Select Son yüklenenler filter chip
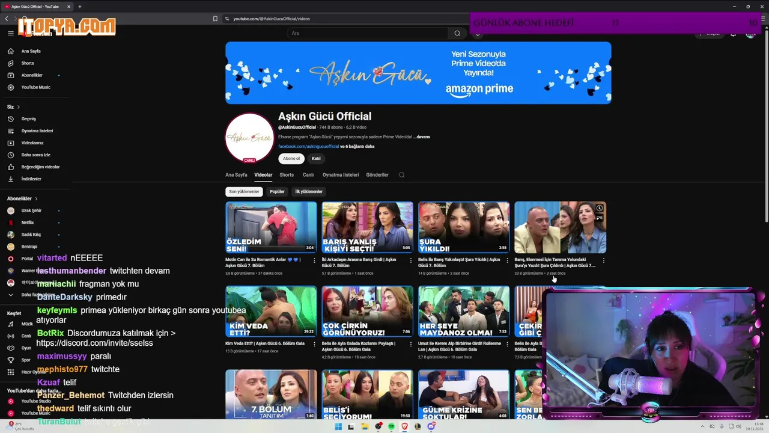This screenshot has width=769, height=433. [x=244, y=192]
